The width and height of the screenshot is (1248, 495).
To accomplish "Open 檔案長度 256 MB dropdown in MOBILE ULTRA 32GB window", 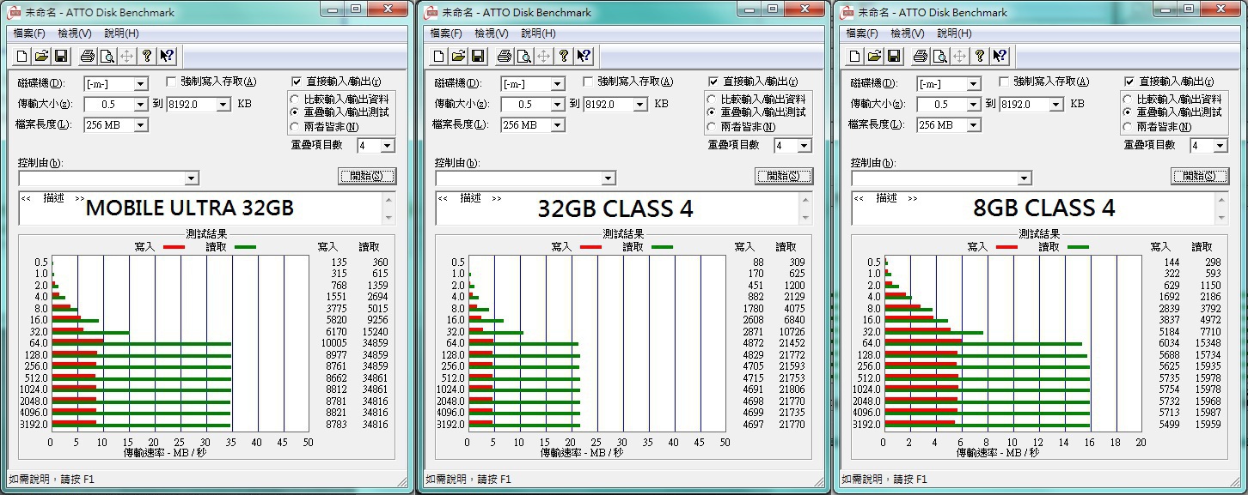I will pos(141,124).
